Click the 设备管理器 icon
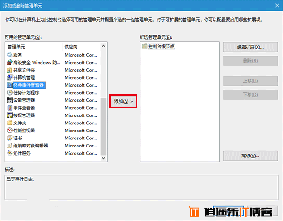Image resolution: width=283 pixels, height=221 pixels. (9, 100)
